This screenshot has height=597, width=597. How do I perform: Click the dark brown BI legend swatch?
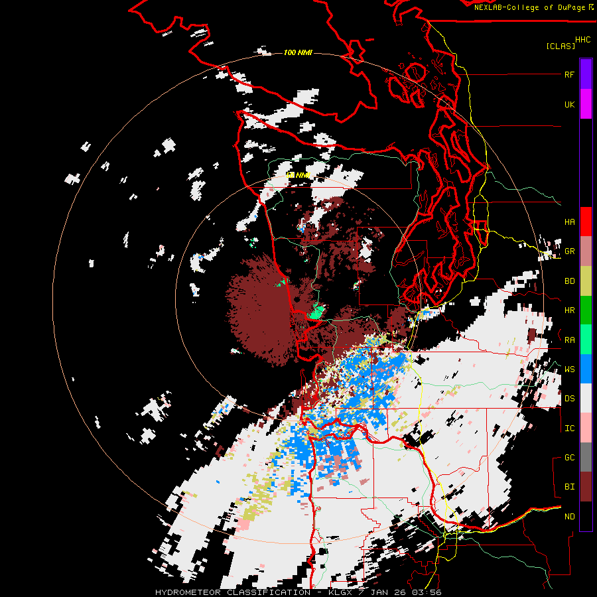click(x=586, y=487)
